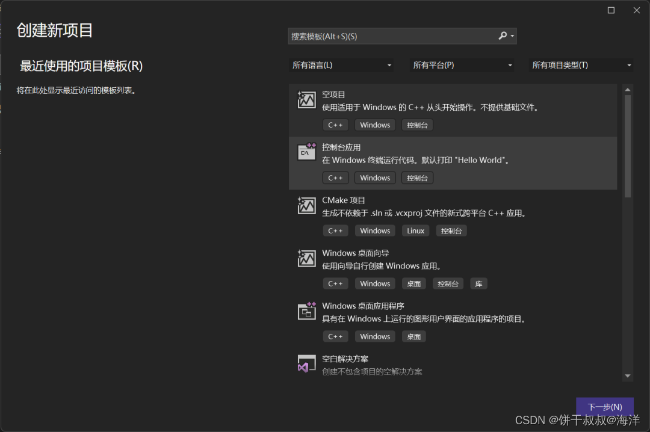Click the Windows 桌面向导 template icon
The image size is (650, 432).
coord(306,259)
